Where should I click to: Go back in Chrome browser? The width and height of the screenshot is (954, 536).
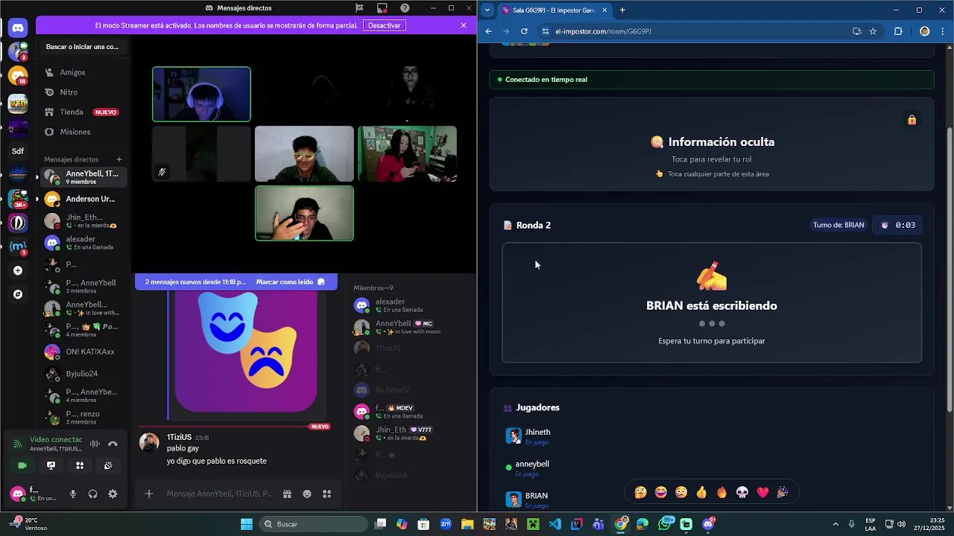point(488,31)
